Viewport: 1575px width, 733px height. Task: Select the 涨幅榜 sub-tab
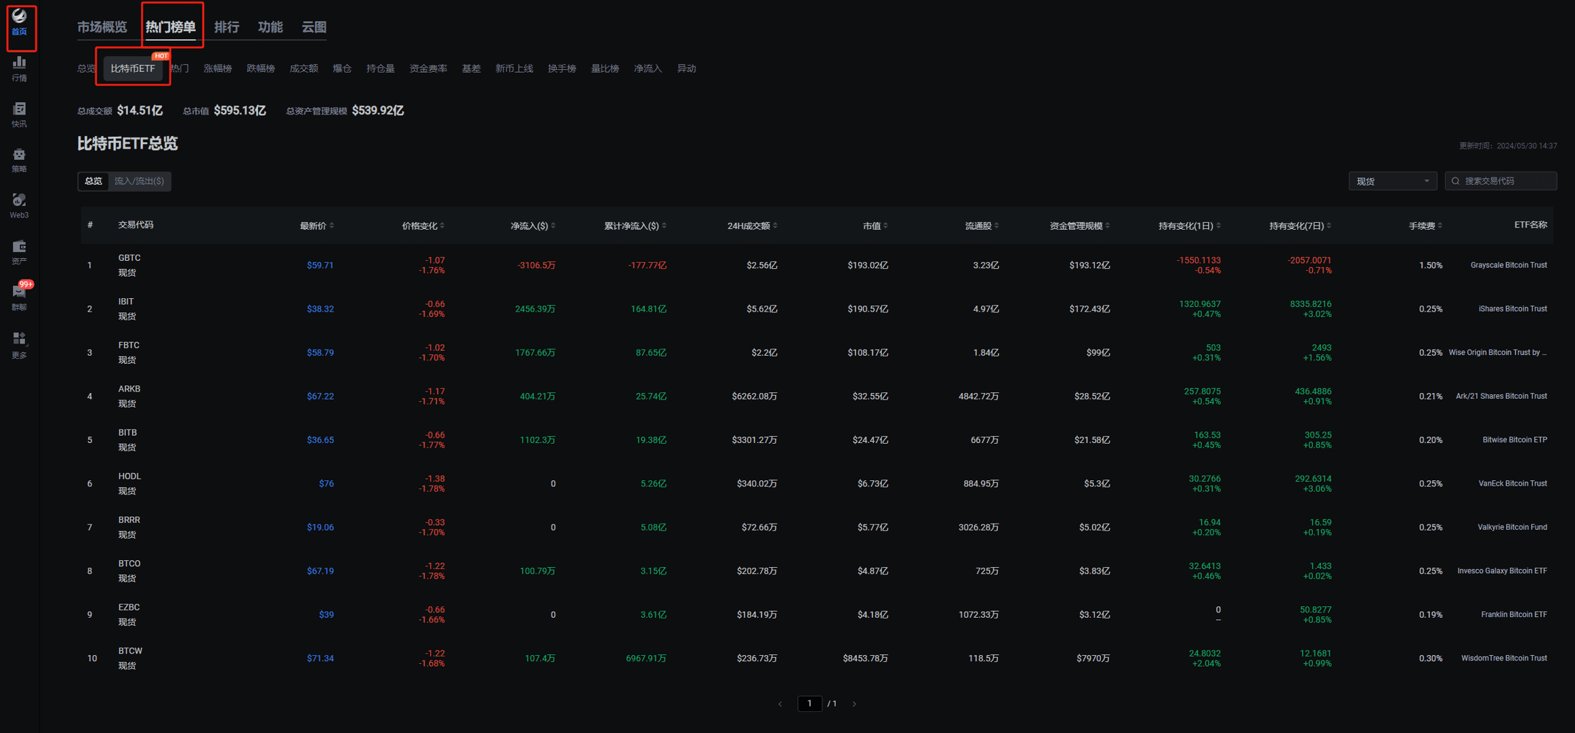(x=217, y=68)
